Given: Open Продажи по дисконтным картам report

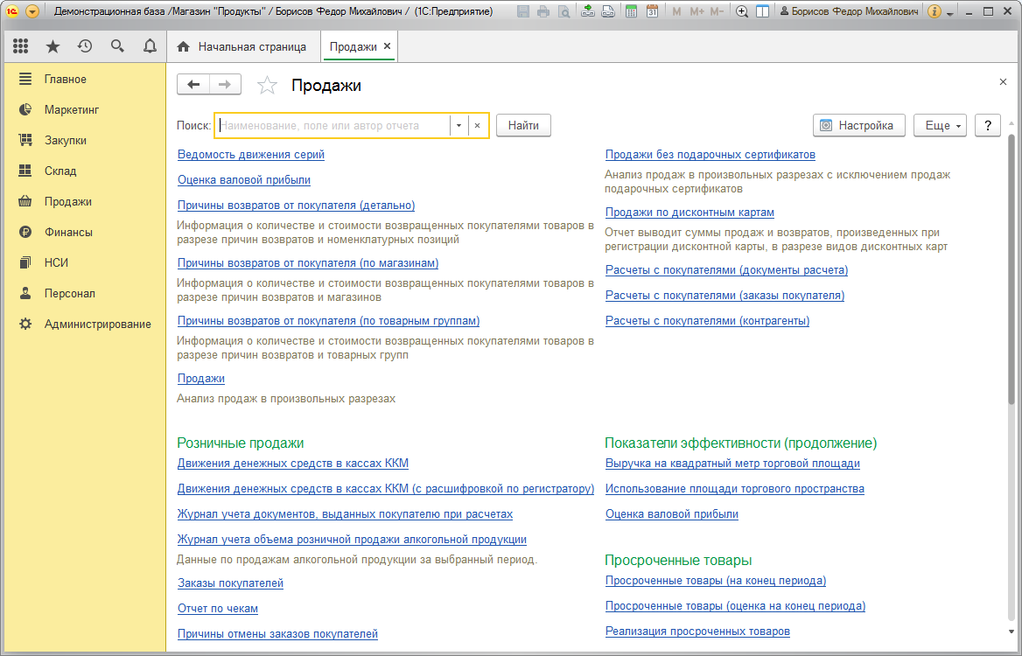Looking at the screenshot, I should coord(689,213).
